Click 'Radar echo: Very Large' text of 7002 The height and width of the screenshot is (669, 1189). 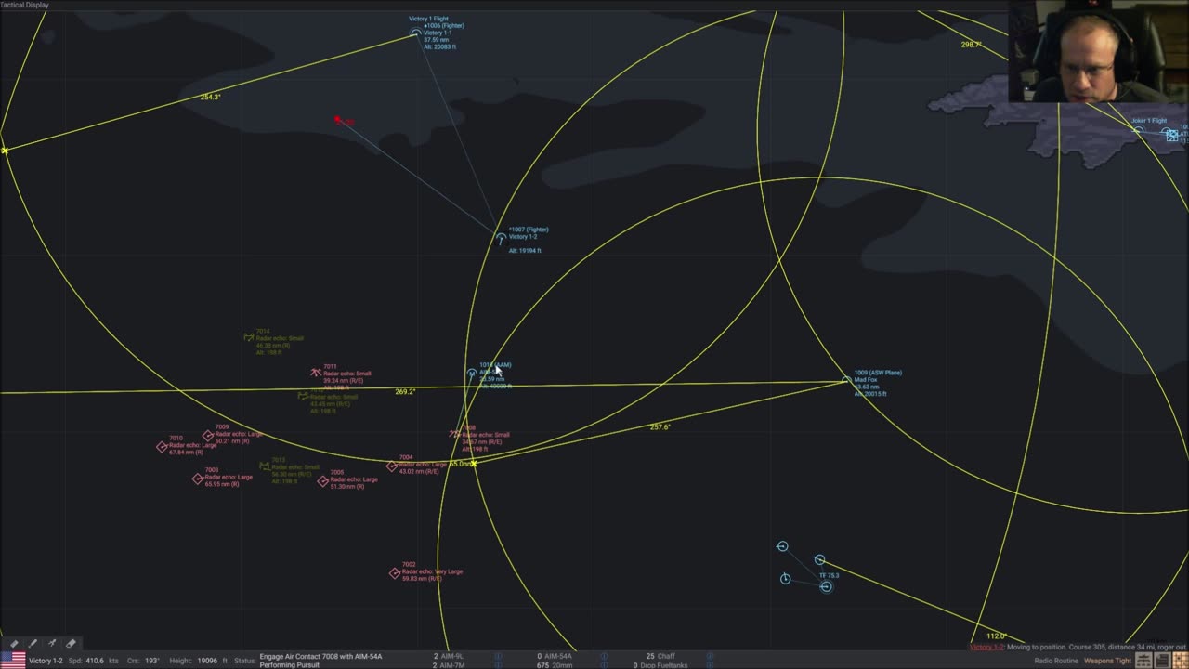pyautogui.click(x=433, y=571)
